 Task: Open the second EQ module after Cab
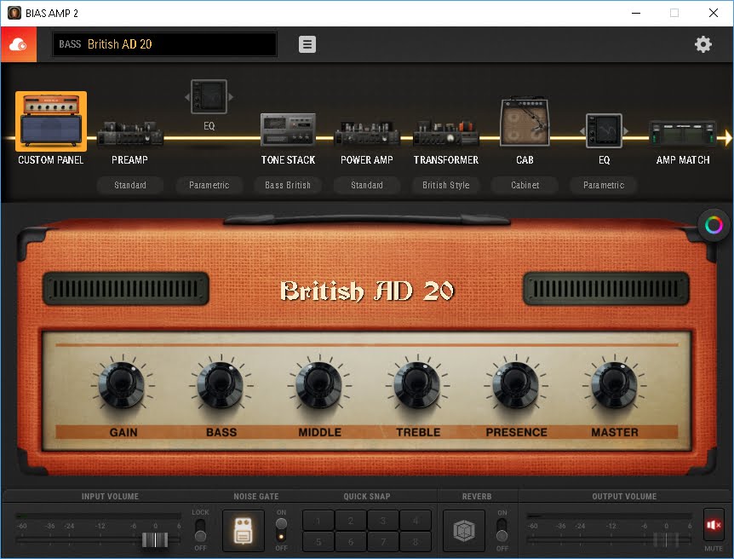pyautogui.click(x=604, y=130)
